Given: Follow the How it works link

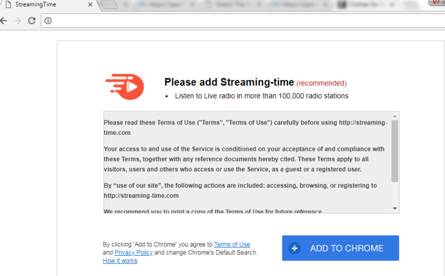Looking at the screenshot, I should [x=120, y=261].
